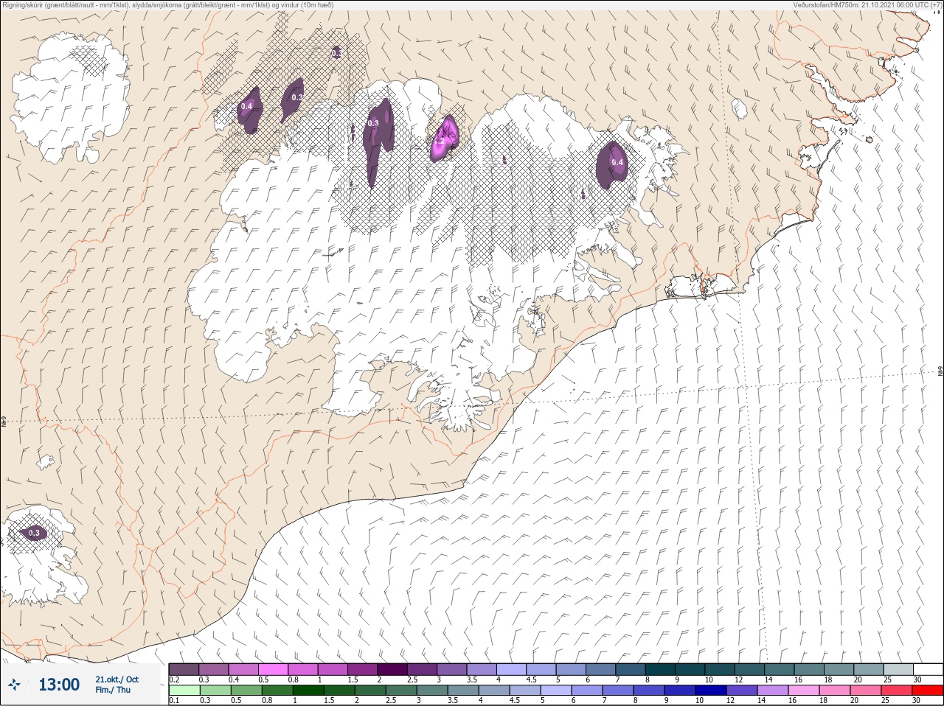Select the bright red 30 rain legend swatch
944x706 pixels.
click(928, 691)
